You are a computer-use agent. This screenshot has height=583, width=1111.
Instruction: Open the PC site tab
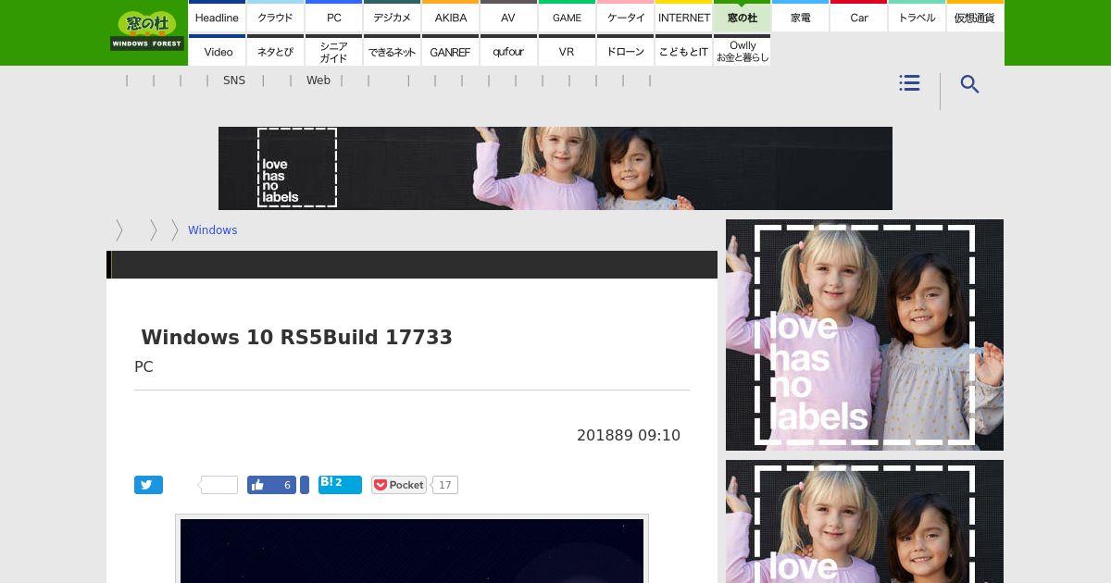333,17
